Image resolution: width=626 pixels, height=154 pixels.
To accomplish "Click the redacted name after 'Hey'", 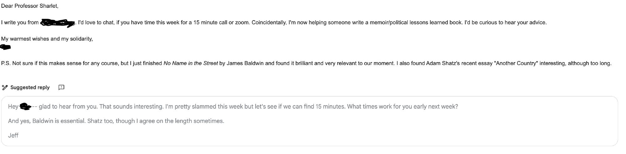I will click(x=25, y=107).
